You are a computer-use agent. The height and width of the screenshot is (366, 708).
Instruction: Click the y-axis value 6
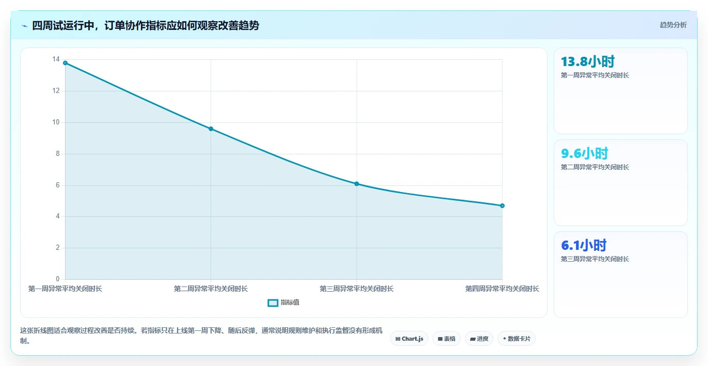pos(58,185)
